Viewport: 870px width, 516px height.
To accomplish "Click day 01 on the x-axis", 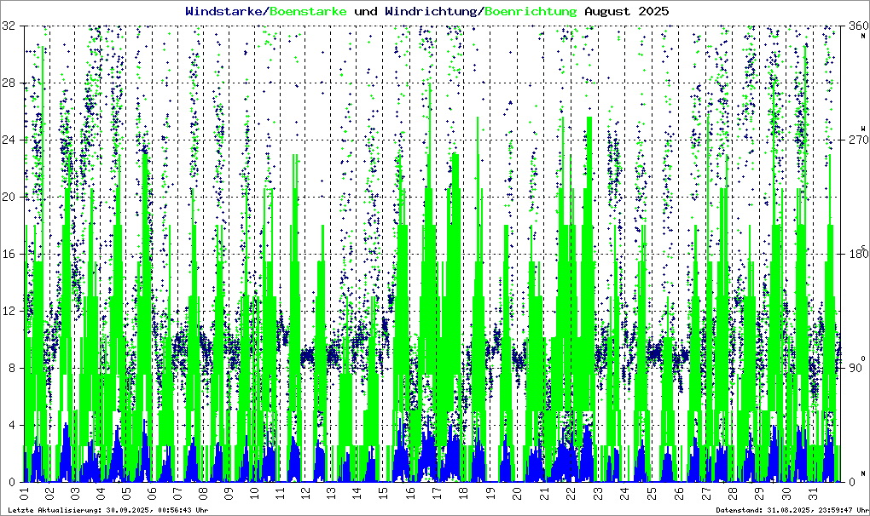I will 24,493.
